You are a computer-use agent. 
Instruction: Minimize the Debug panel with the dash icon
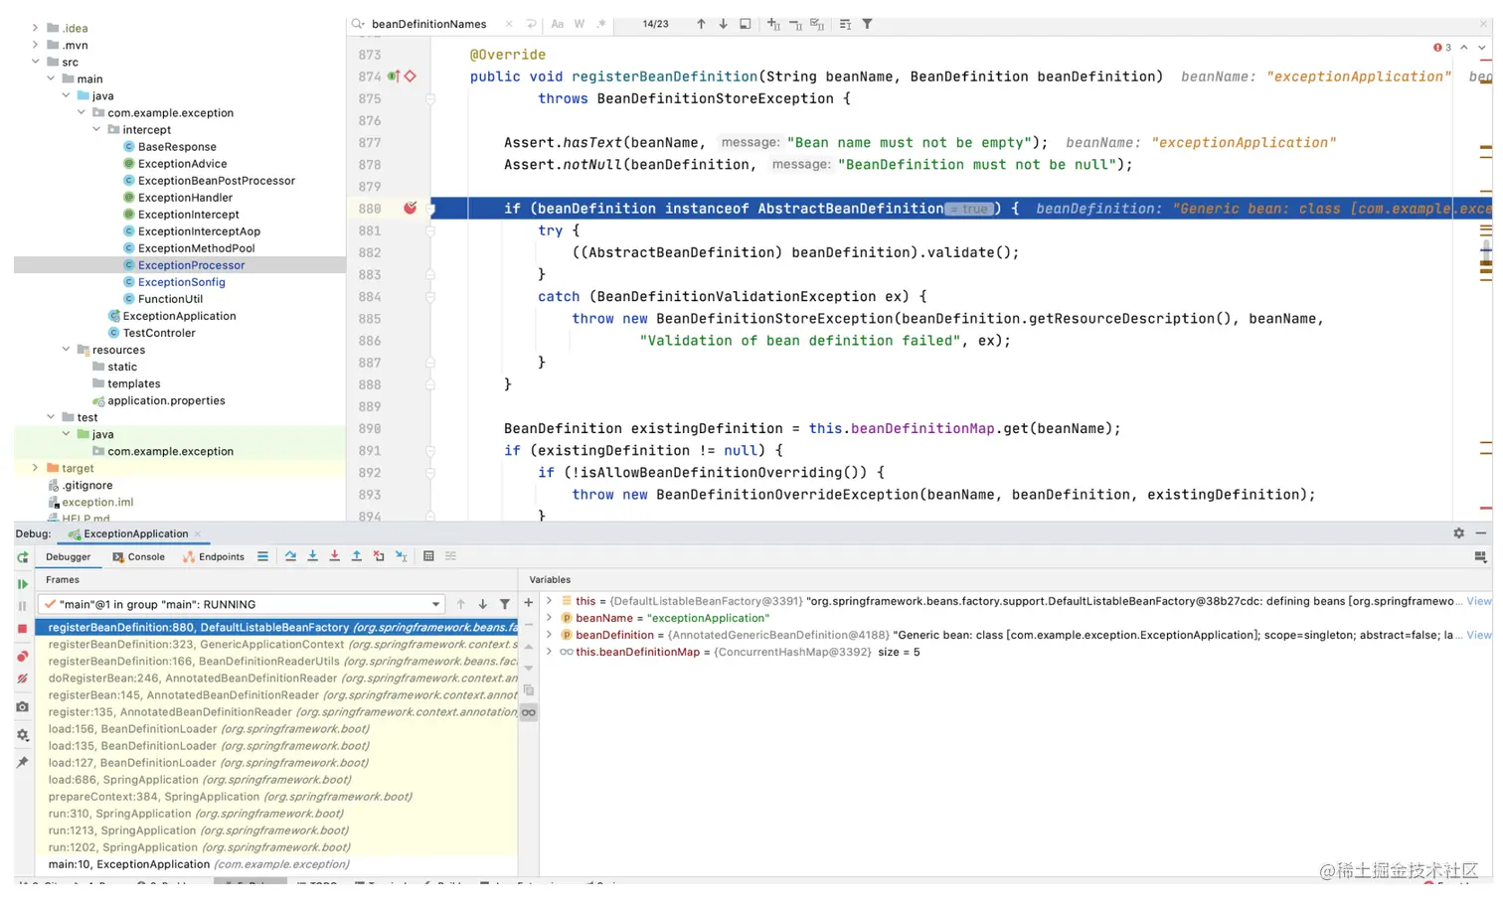coord(1480,533)
